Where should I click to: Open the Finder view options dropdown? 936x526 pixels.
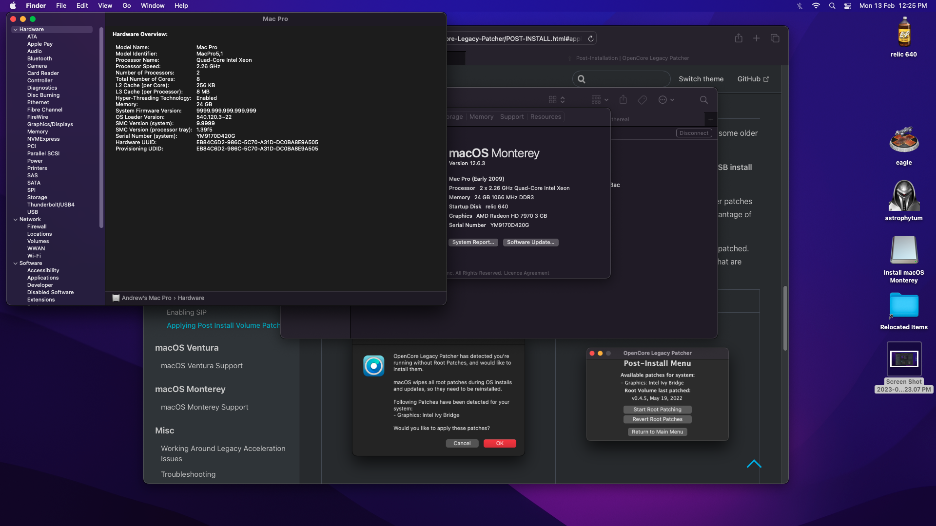(556, 100)
